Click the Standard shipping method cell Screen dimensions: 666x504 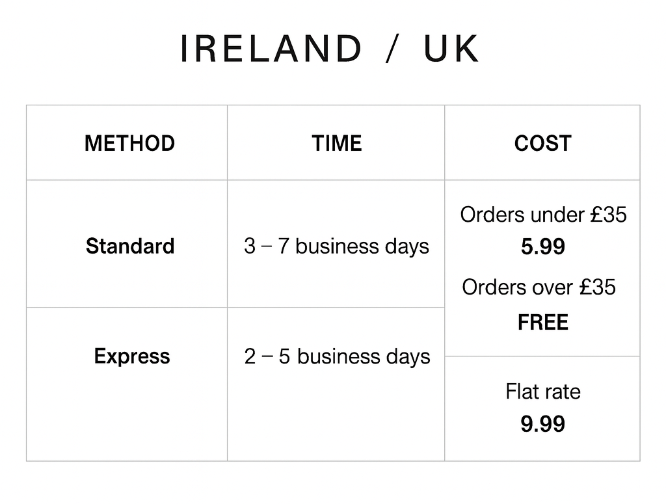pyautogui.click(x=130, y=246)
